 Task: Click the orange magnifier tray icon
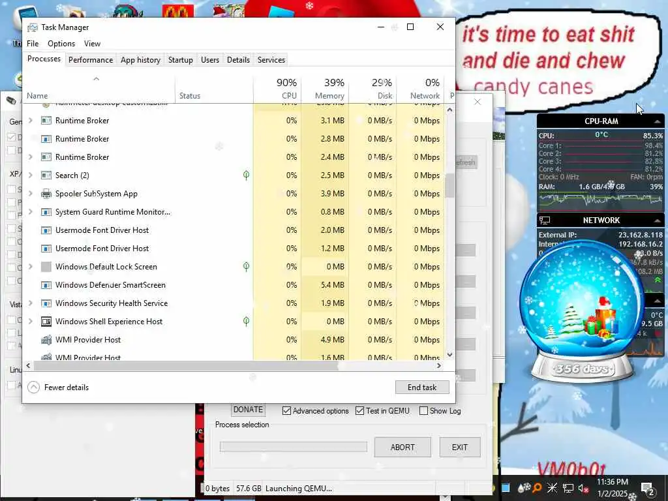tap(537, 488)
